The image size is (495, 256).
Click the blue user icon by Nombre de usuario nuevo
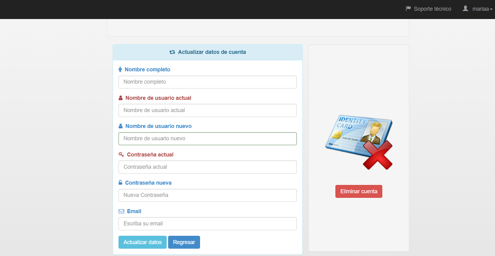click(121, 126)
